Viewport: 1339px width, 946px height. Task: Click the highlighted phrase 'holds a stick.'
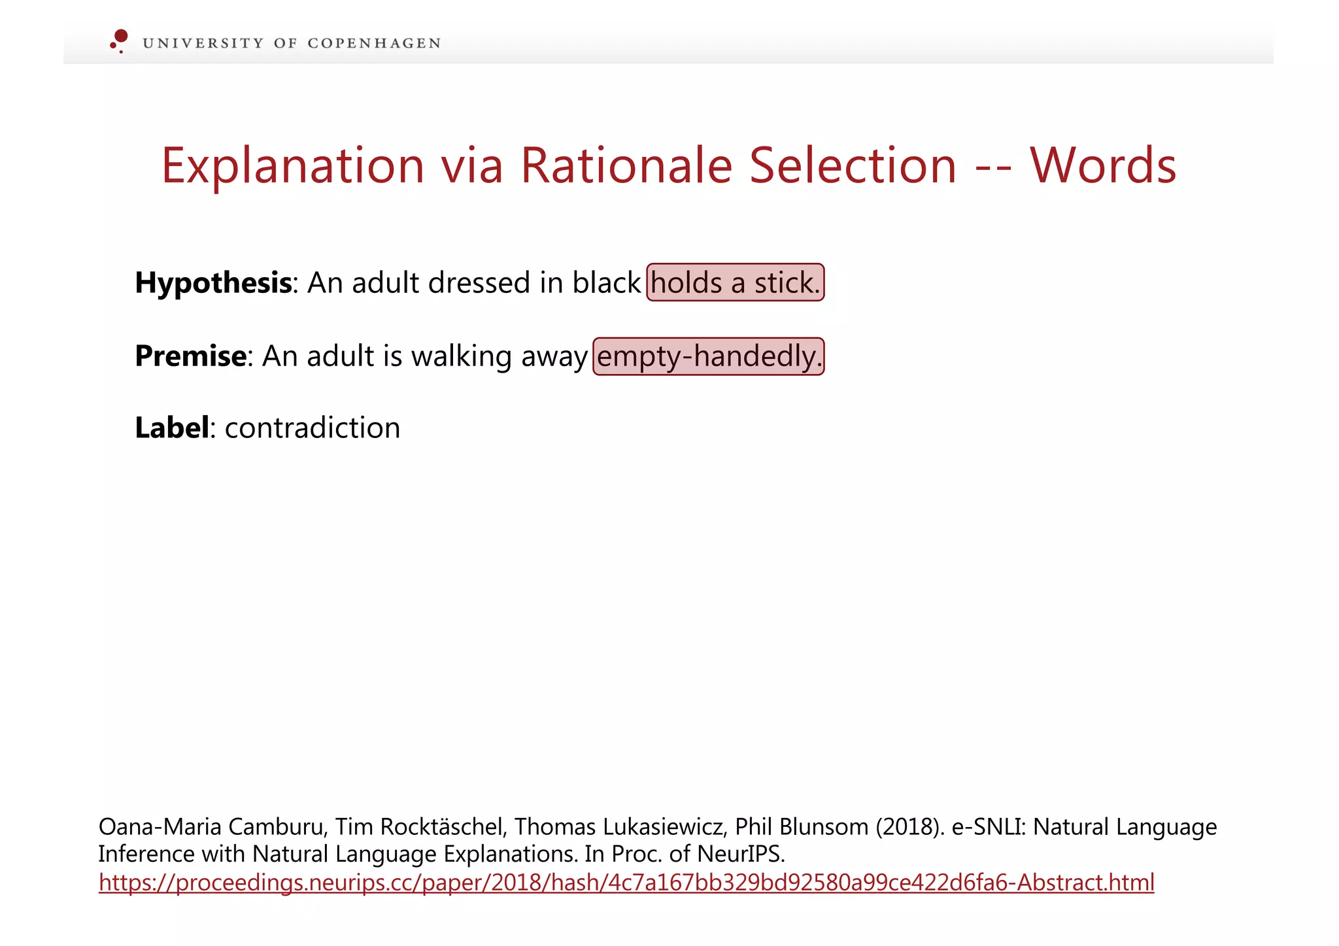click(x=736, y=282)
